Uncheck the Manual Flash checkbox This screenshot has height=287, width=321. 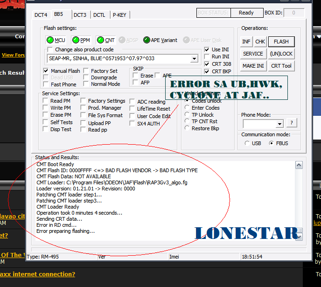click(46, 71)
